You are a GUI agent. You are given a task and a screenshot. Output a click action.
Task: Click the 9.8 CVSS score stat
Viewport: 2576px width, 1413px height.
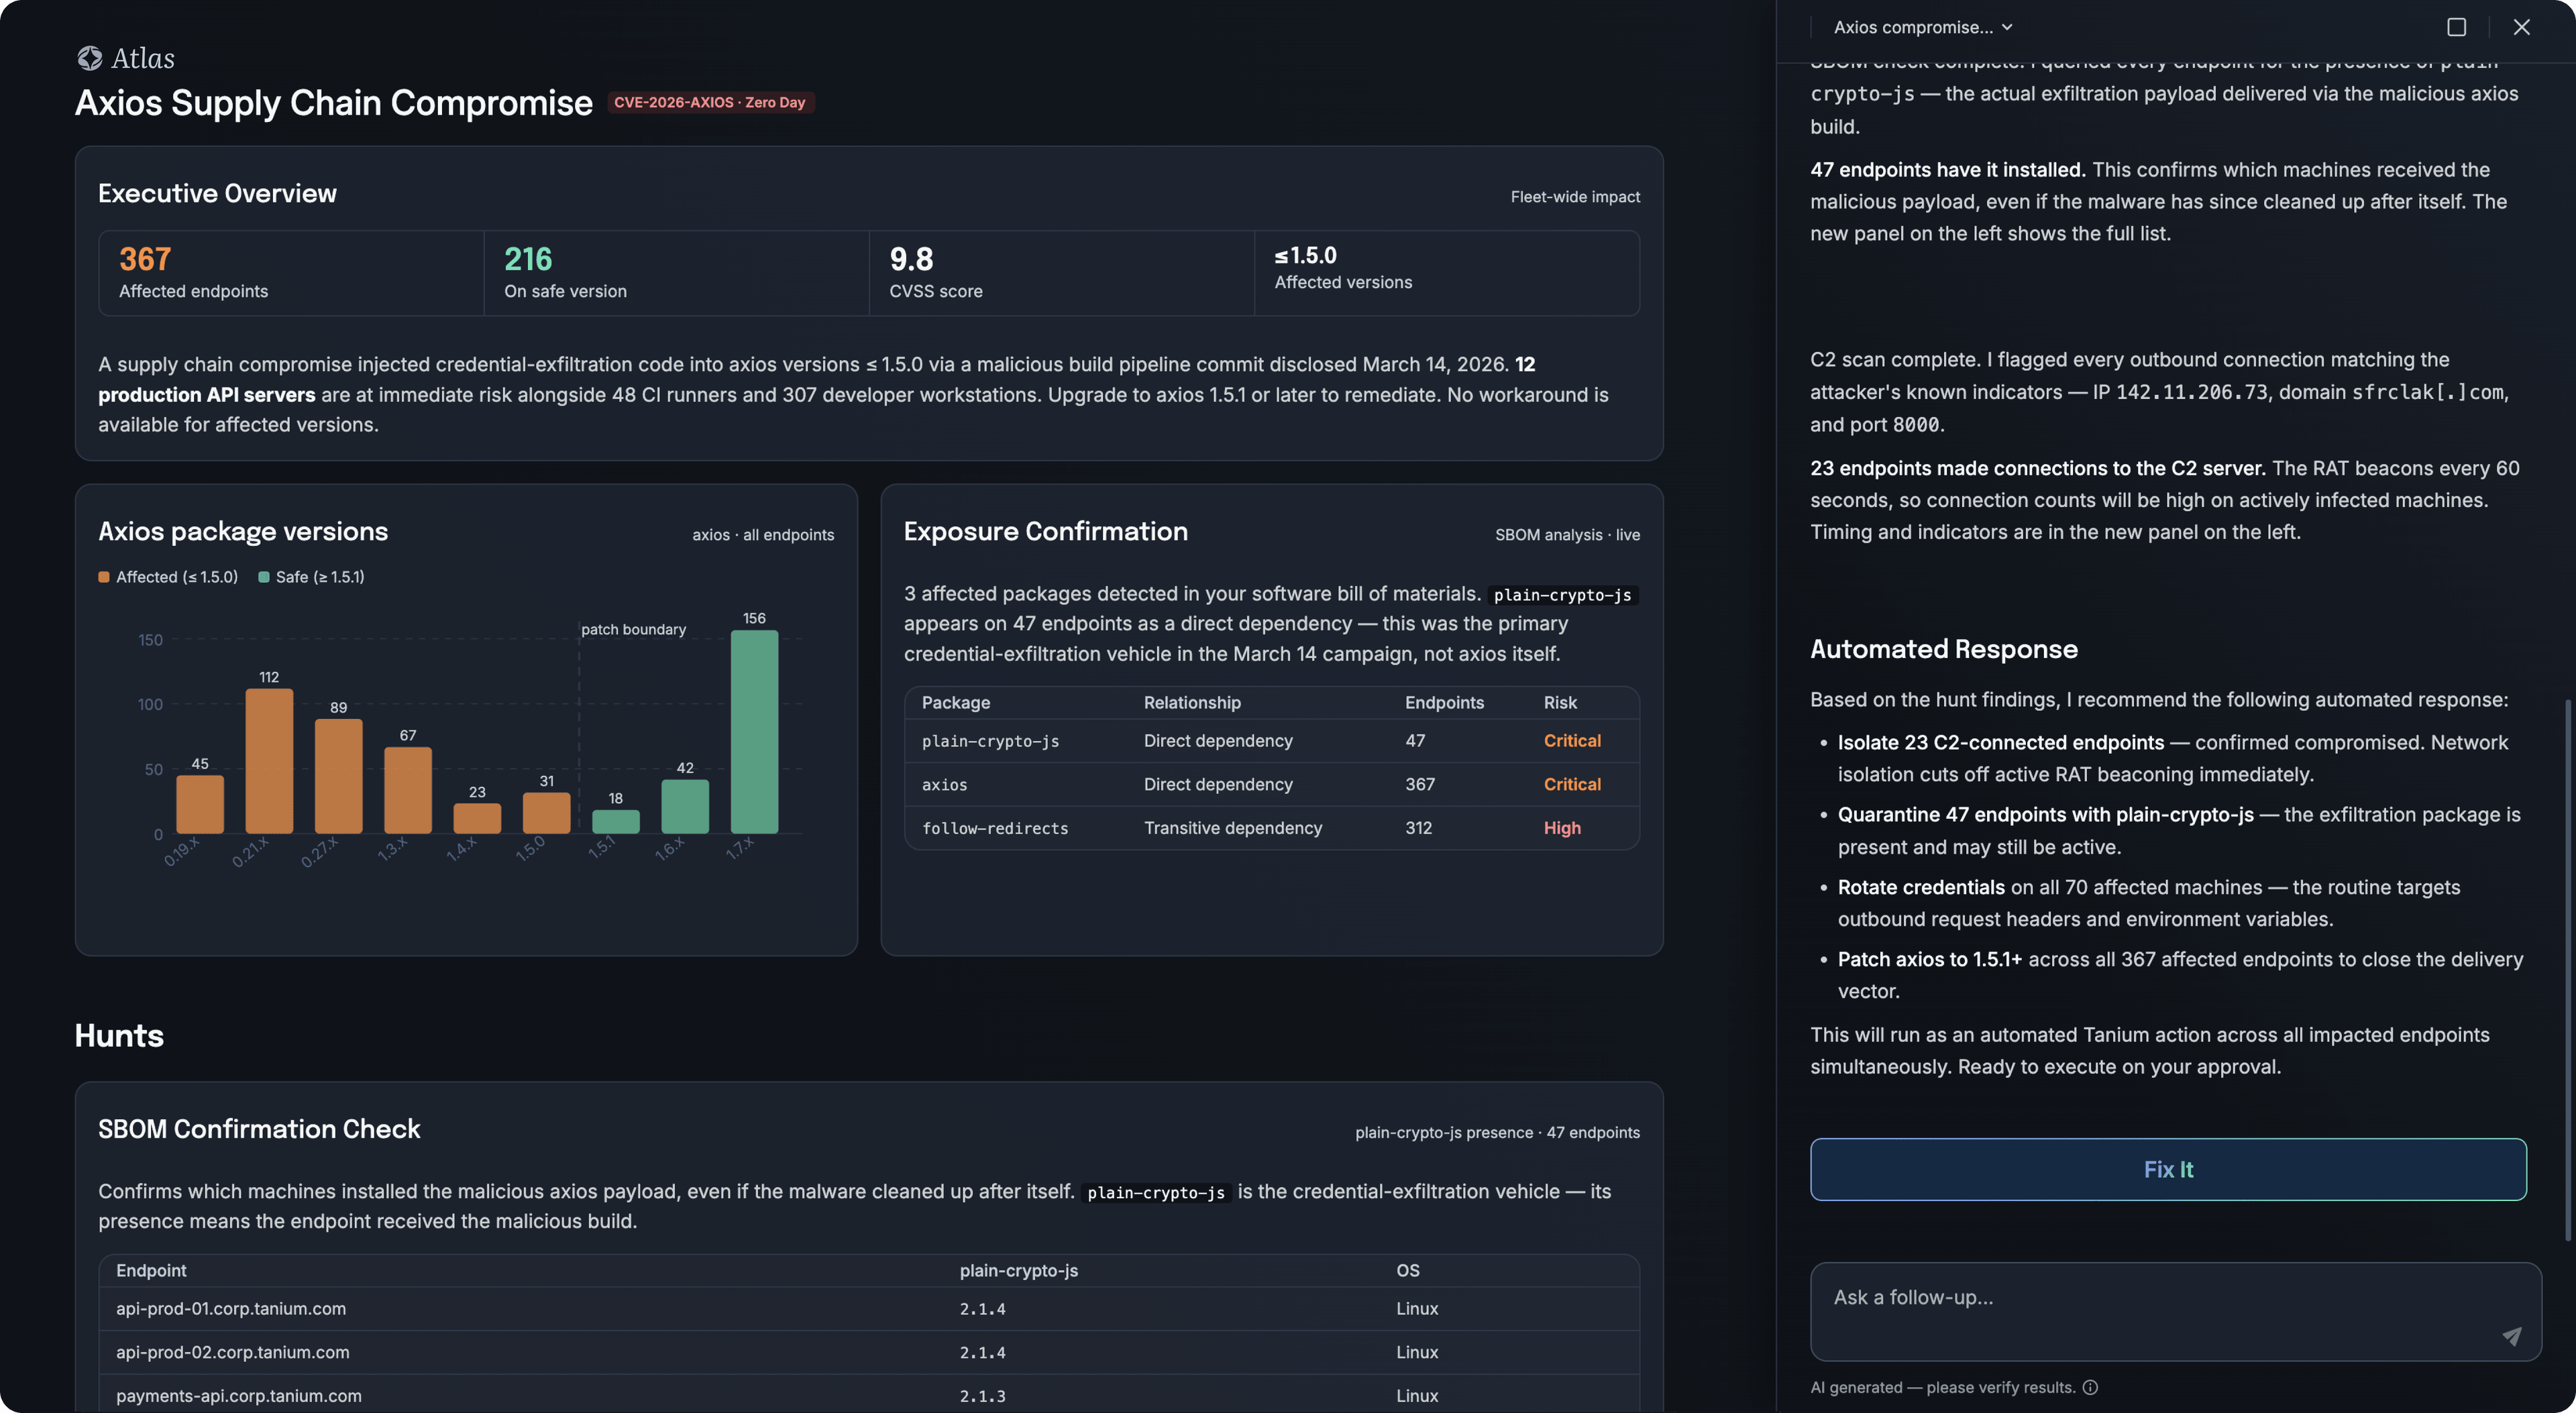tap(1061, 273)
